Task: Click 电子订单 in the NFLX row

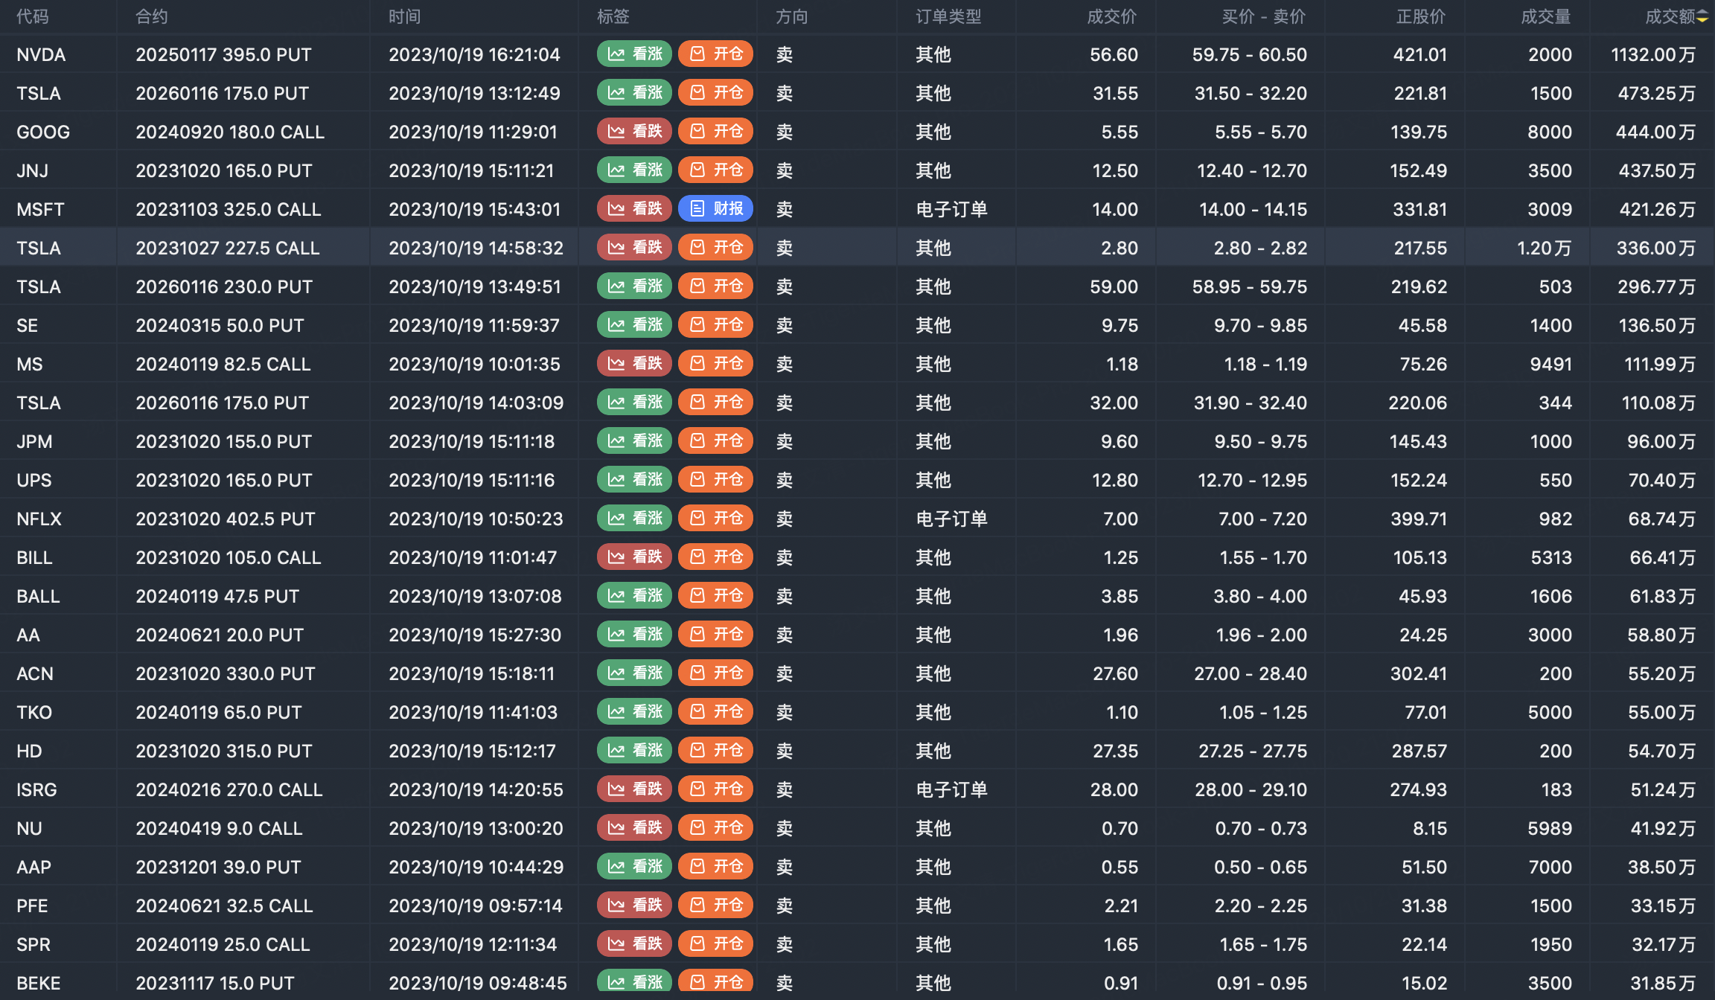Action: coord(951,519)
